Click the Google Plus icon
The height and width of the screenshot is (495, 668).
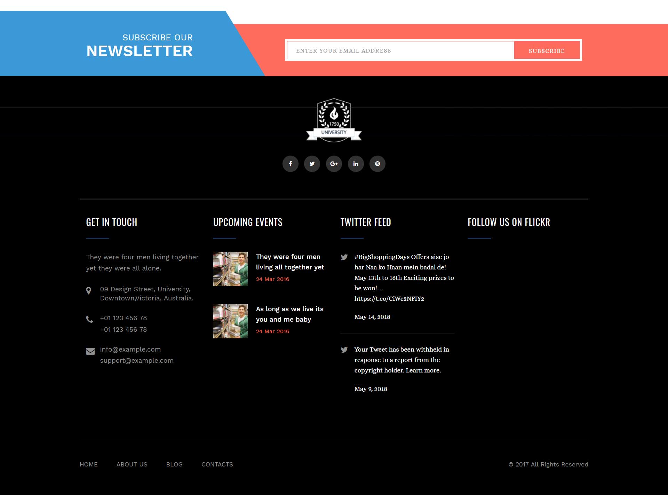334,164
